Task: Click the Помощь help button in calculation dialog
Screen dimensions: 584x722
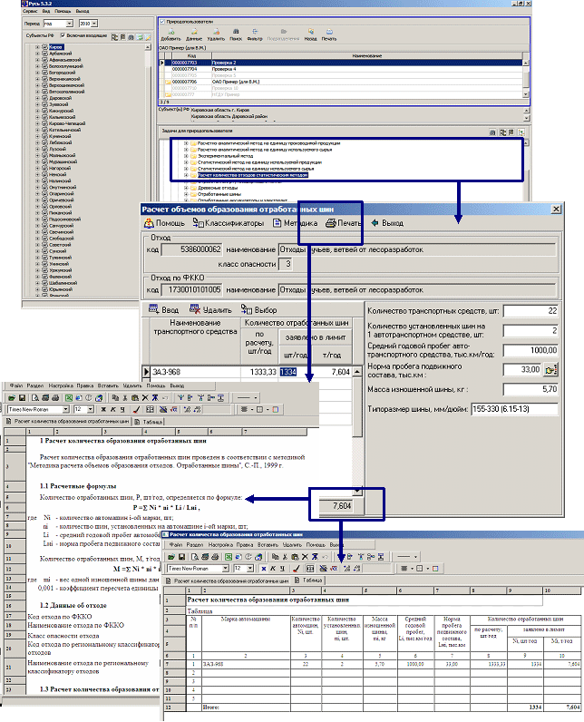Action: tap(164, 222)
